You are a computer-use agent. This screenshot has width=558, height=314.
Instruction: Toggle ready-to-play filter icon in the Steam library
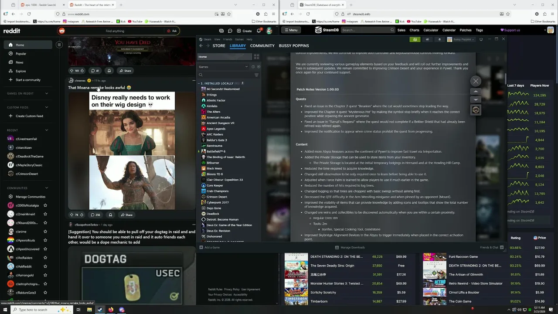259,67
